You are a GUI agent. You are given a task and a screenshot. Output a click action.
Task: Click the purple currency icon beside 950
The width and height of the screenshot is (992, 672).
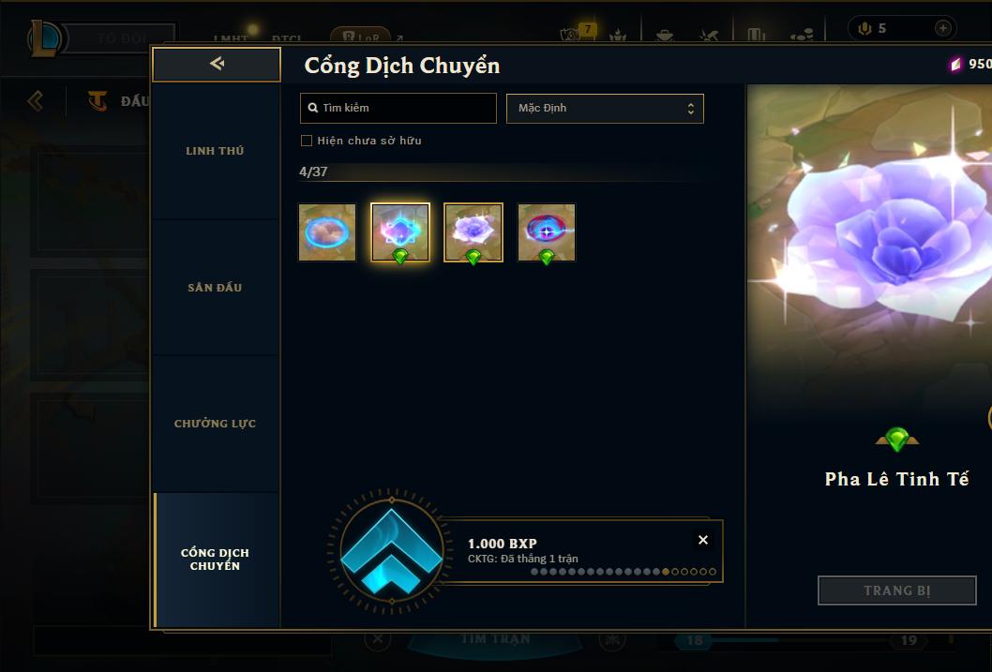(956, 64)
